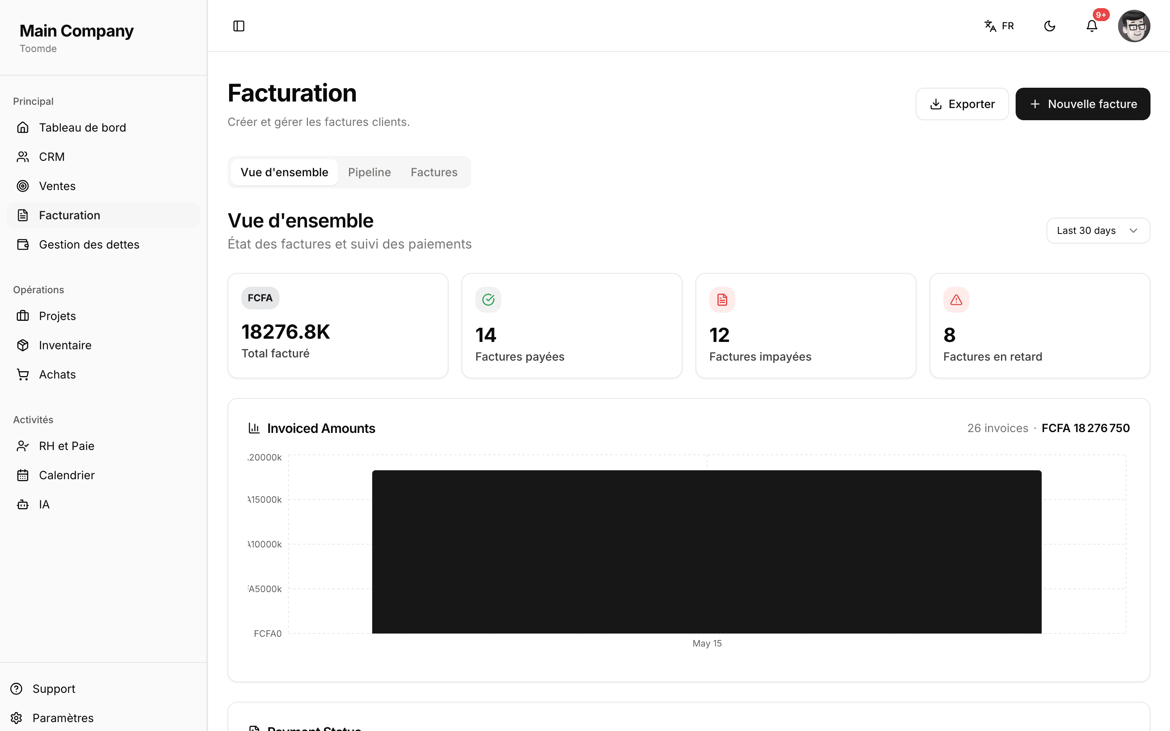1170x731 pixels.
Task: Click the red document unpaid invoices icon
Action: tap(722, 300)
